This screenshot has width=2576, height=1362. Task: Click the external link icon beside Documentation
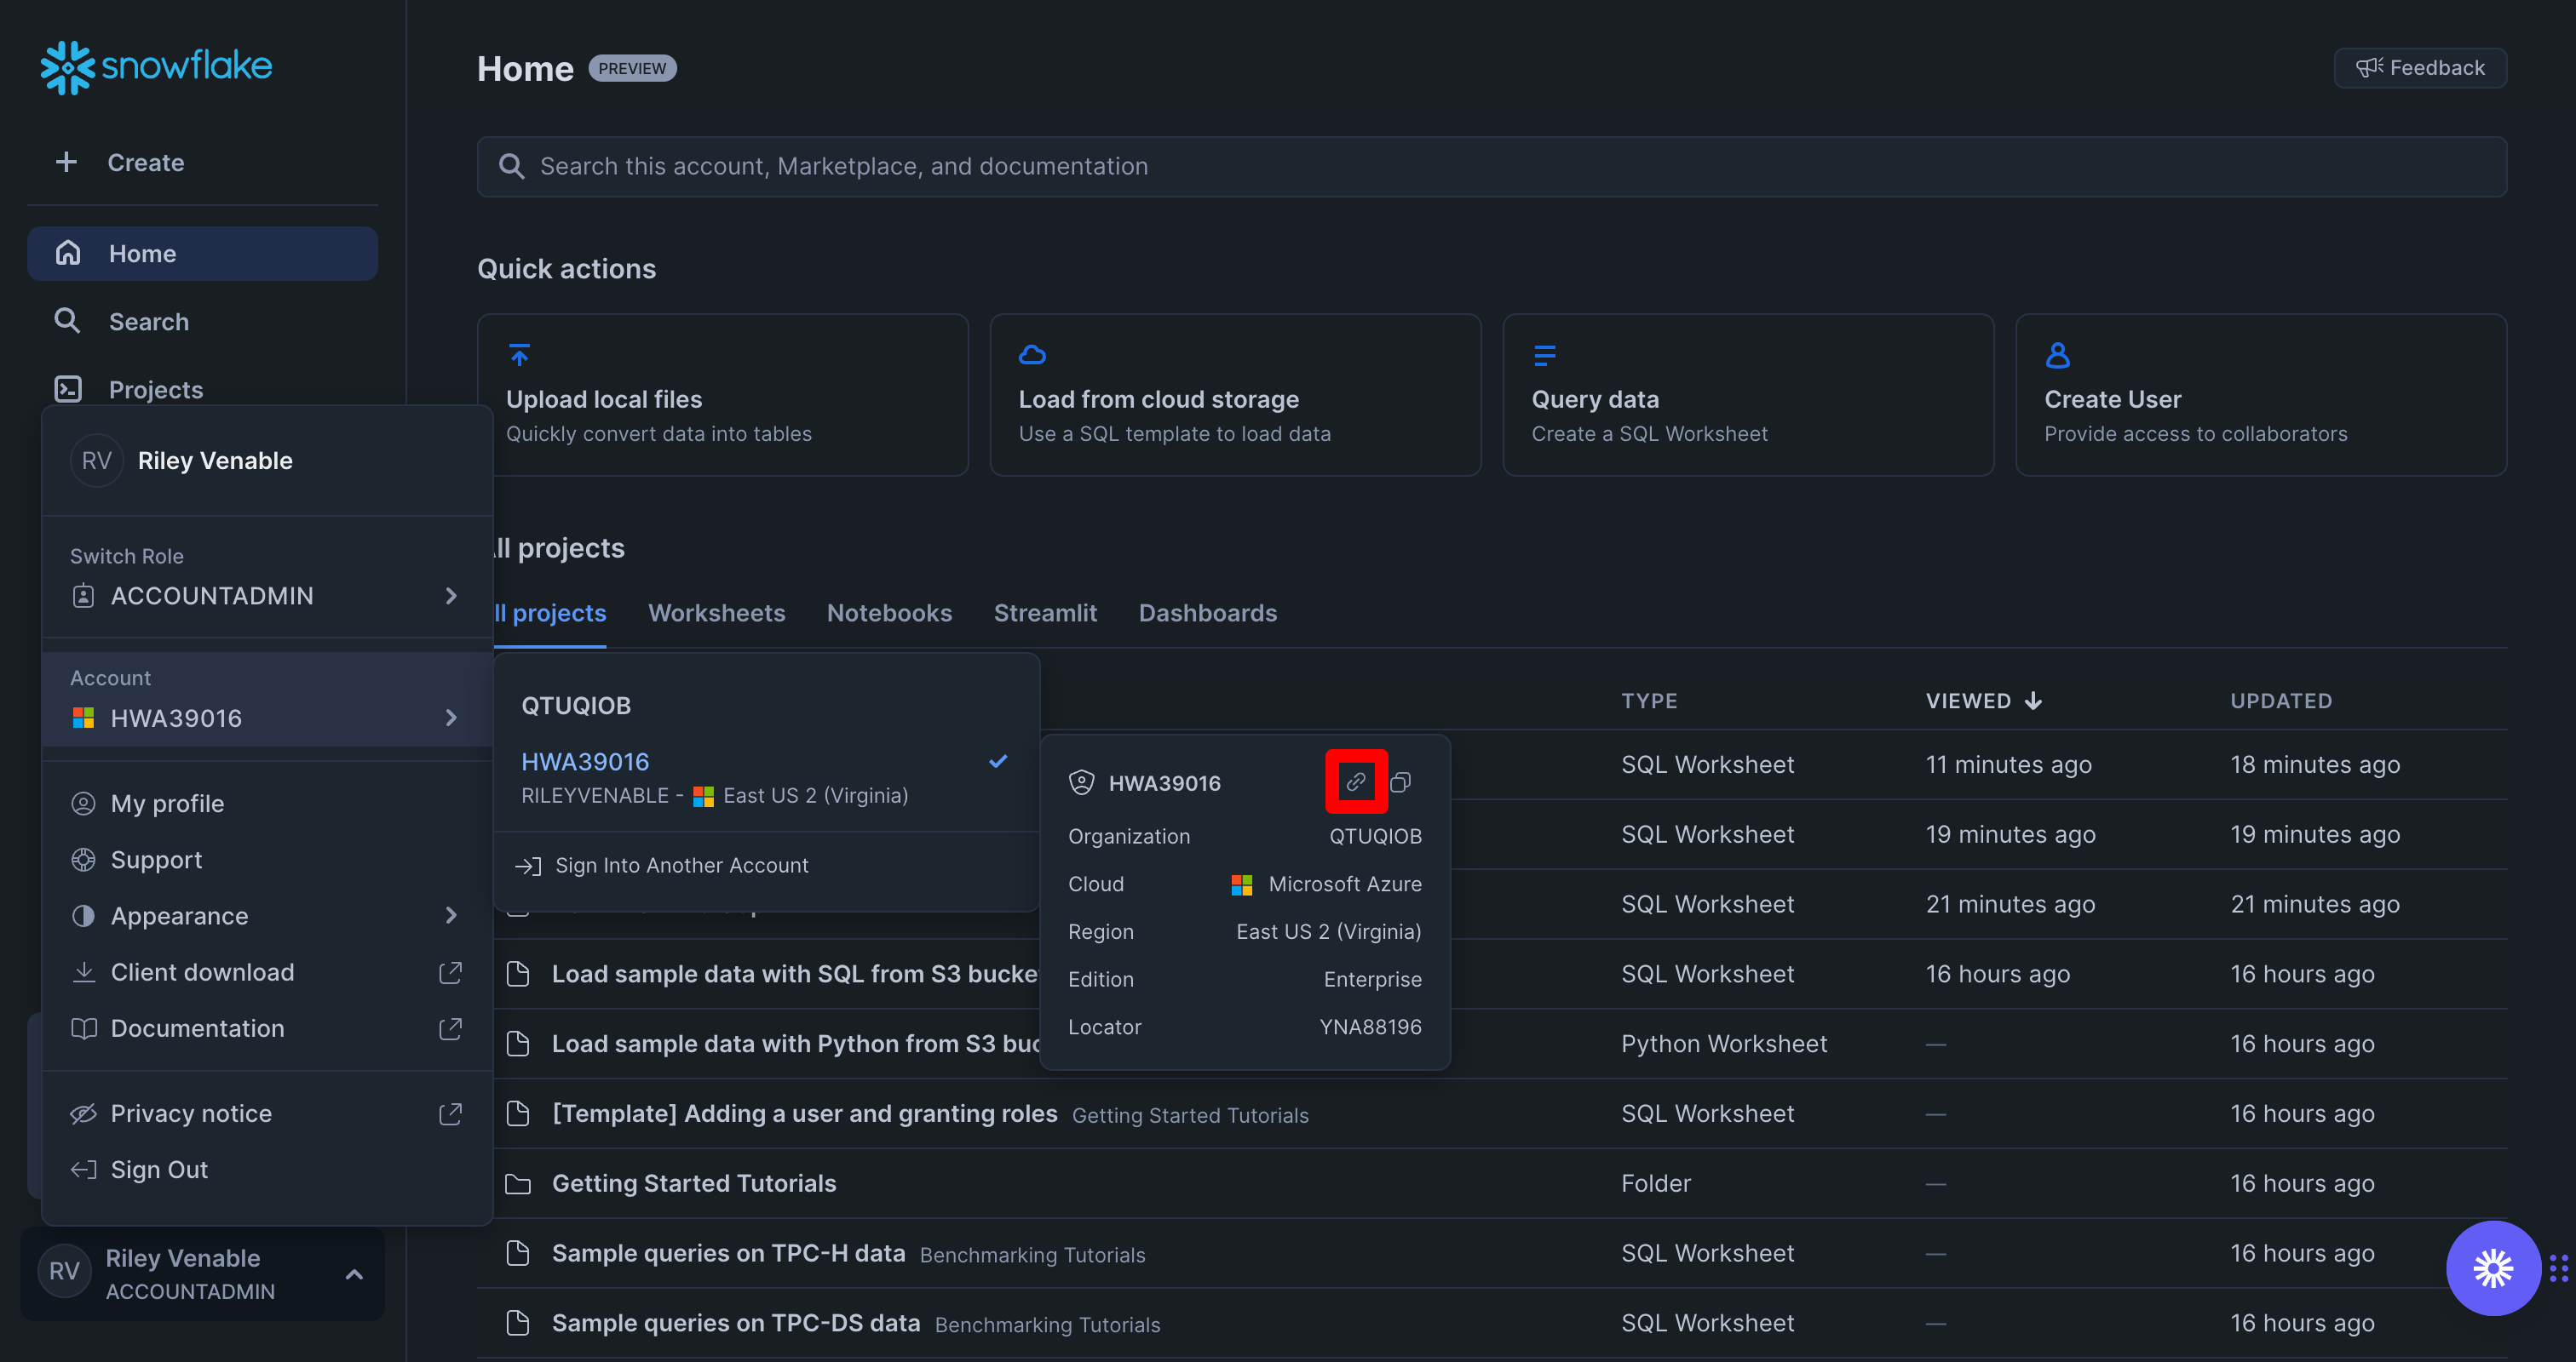[x=450, y=1027]
